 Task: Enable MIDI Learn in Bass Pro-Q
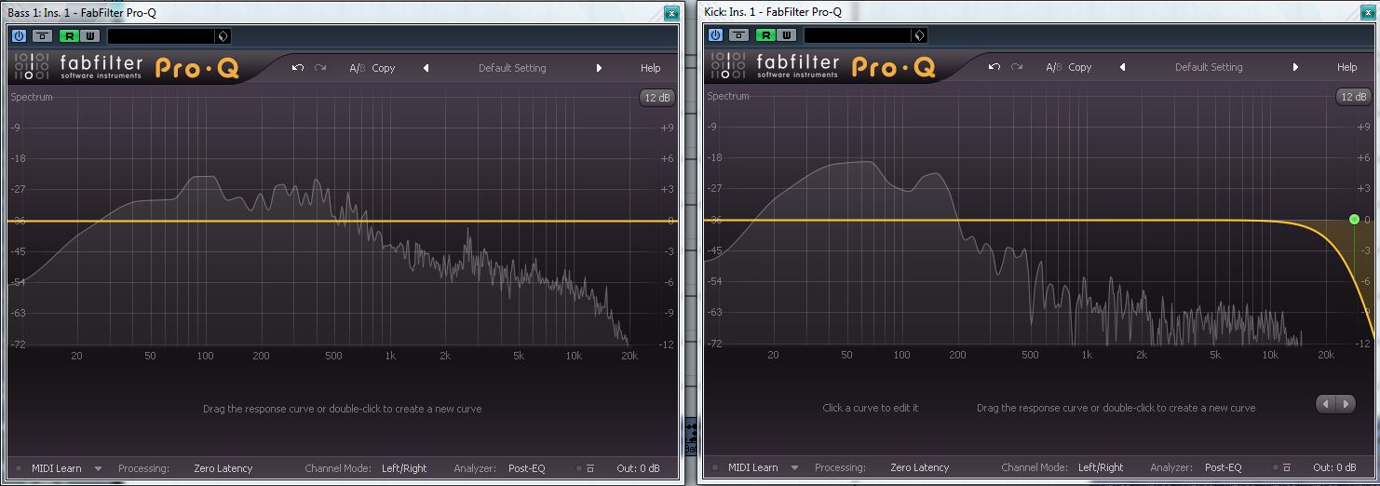(56, 468)
